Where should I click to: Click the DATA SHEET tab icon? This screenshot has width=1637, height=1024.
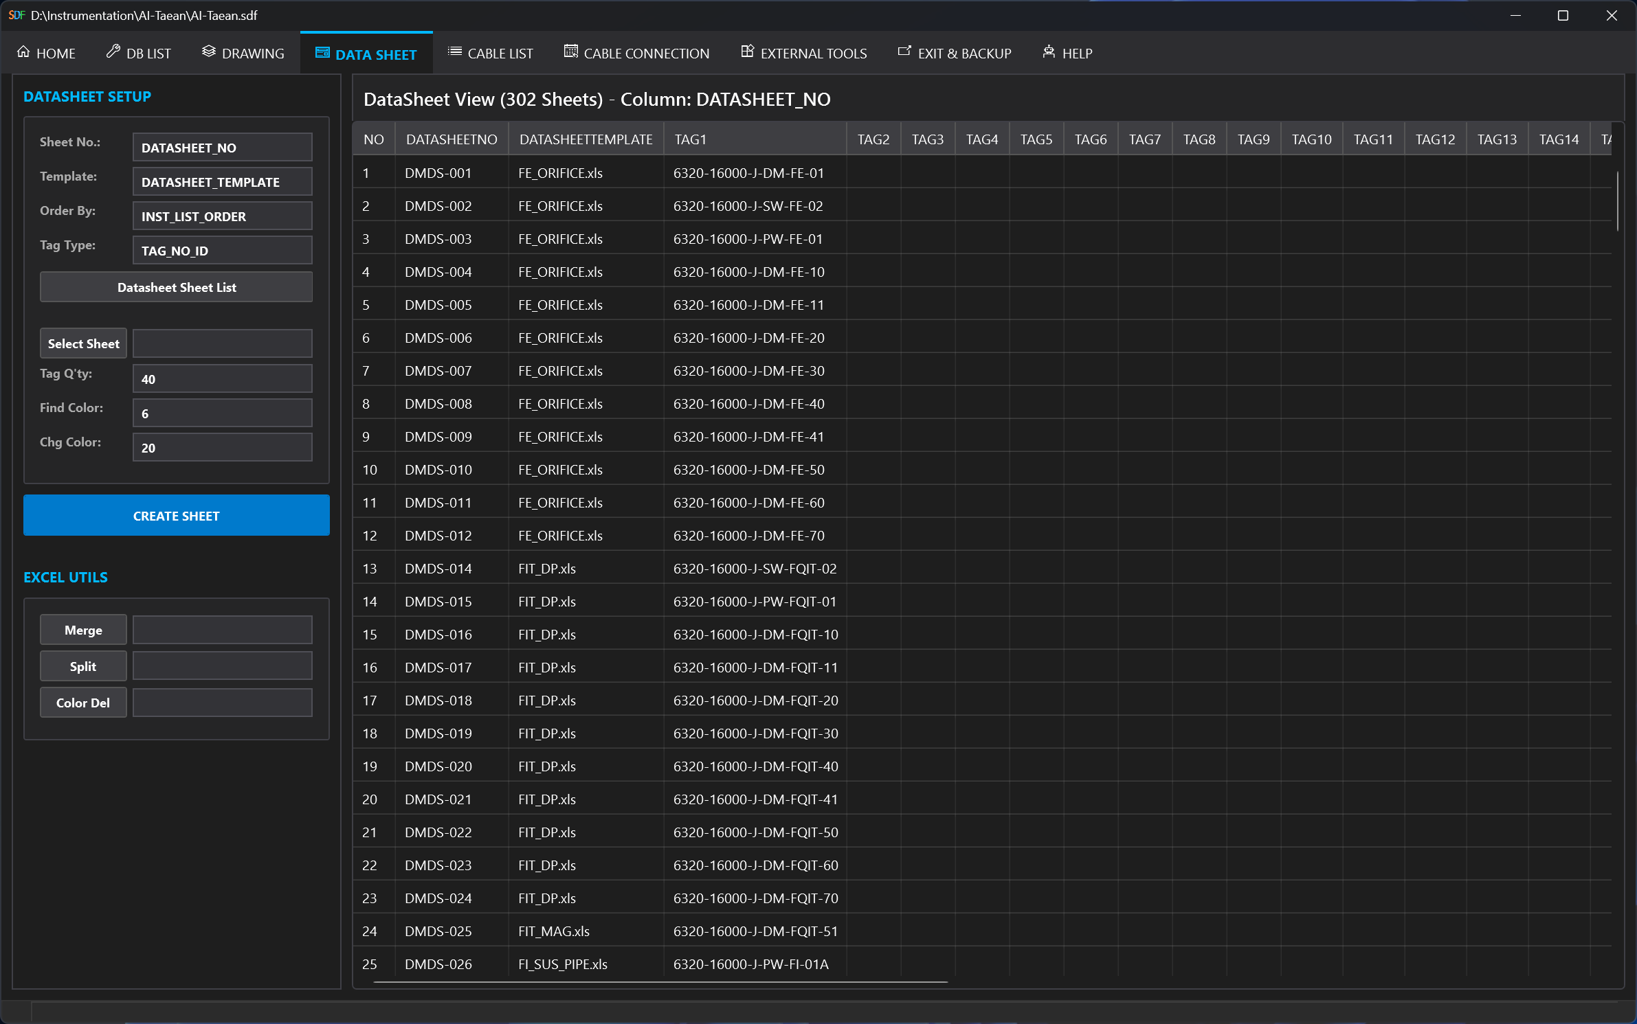point(322,53)
